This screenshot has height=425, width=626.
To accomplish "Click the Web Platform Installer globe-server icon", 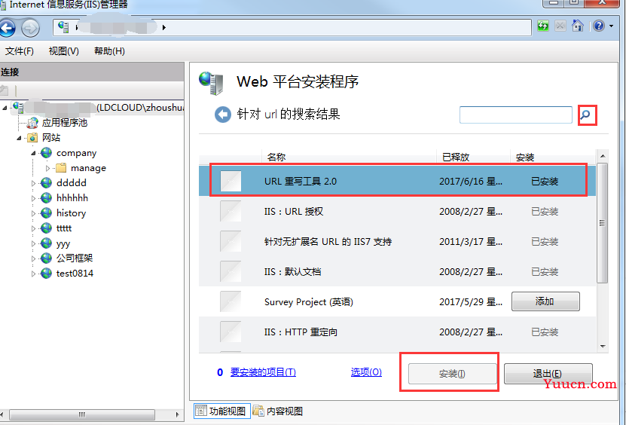I will point(211,83).
